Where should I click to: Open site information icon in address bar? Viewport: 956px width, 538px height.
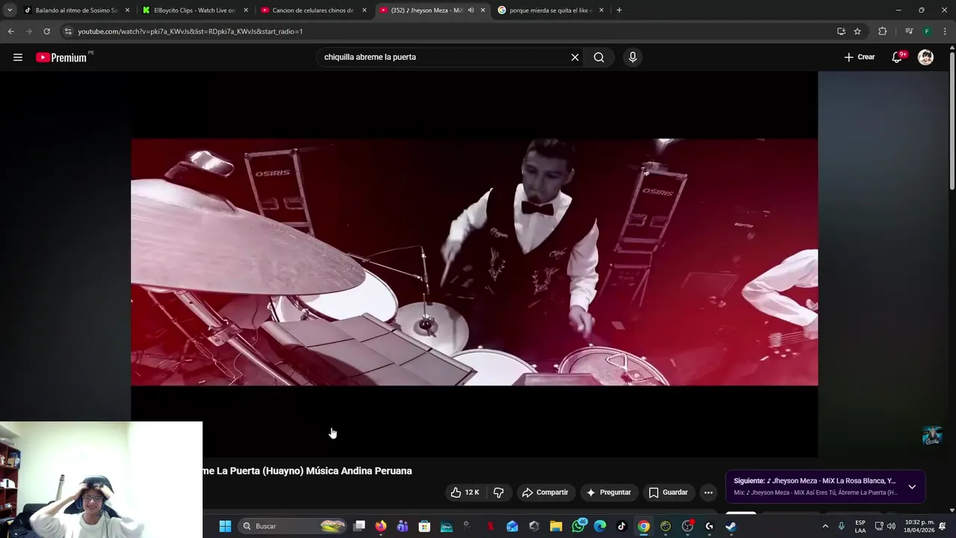click(68, 31)
